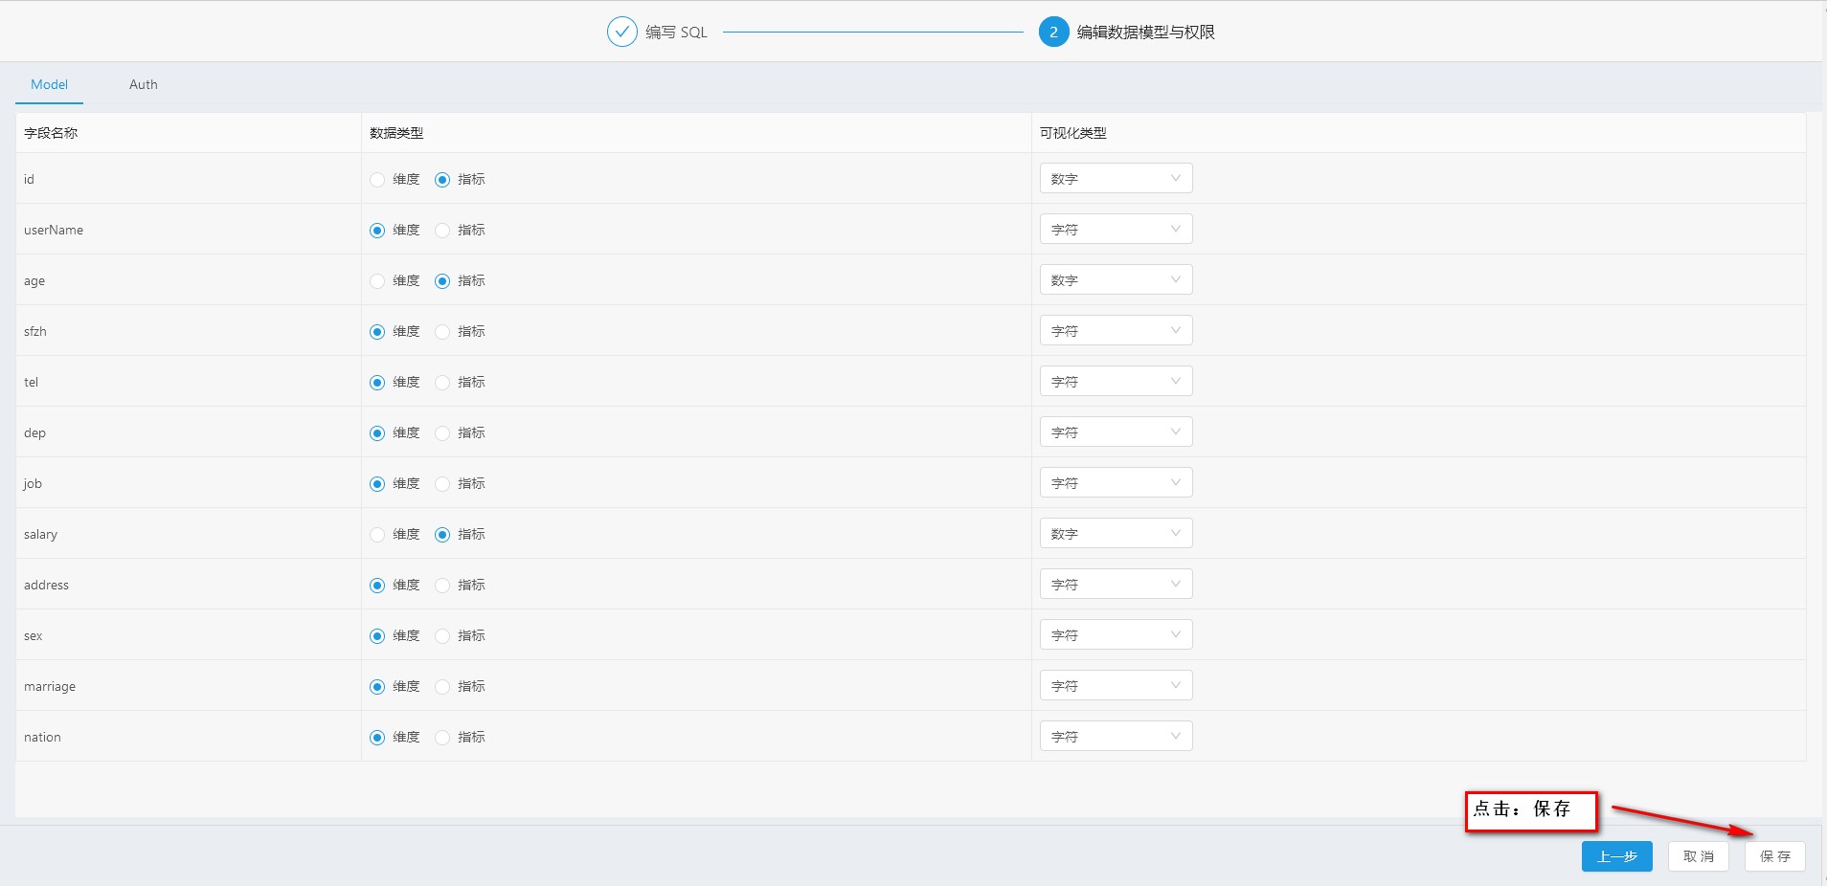Click the 取消 button
The image size is (1827, 886).
(1698, 856)
